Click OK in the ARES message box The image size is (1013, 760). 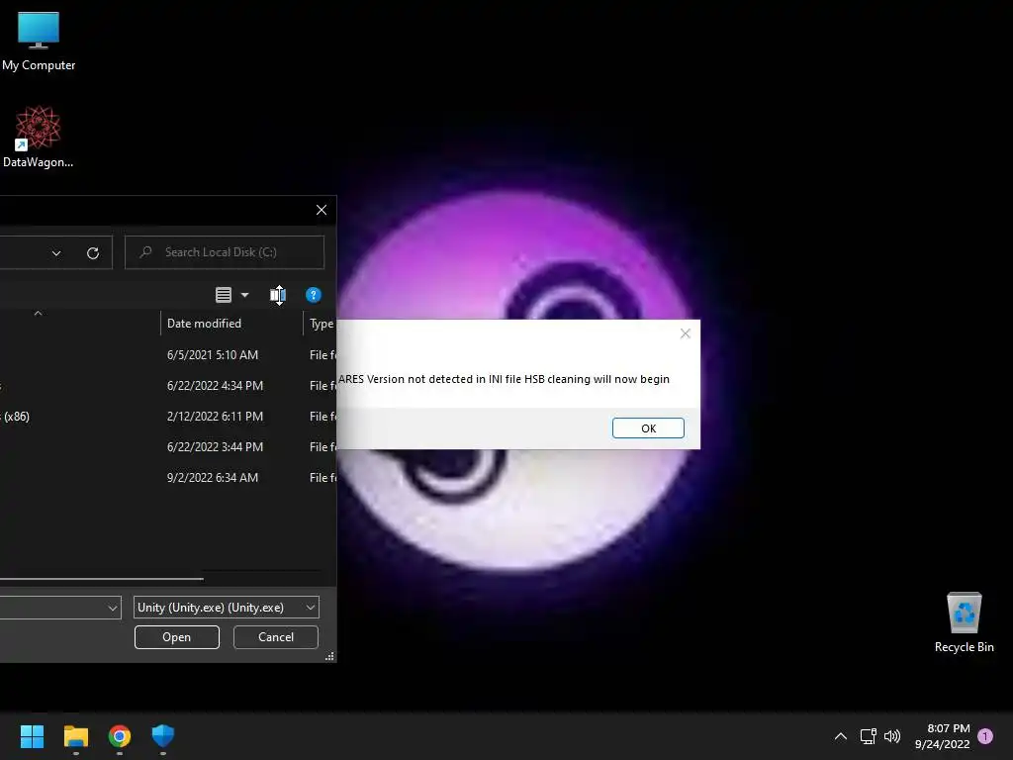pyautogui.click(x=648, y=427)
